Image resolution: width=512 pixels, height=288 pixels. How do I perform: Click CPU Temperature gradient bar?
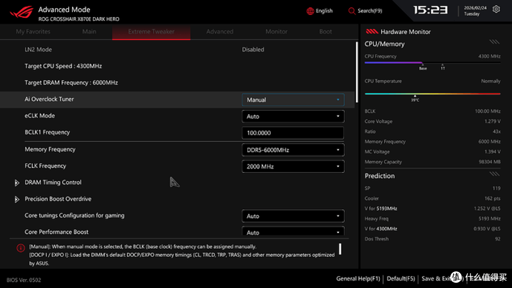click(x=432, y=94)
